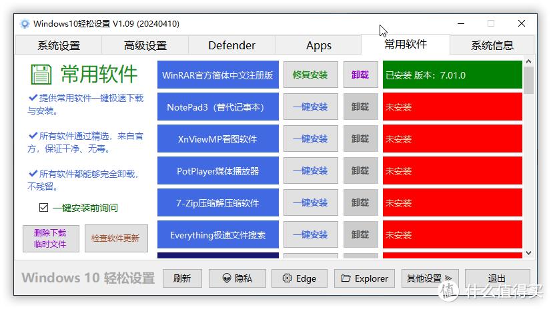Switch to 系统设置 tab
Screen dimensions: 551x309
59,45
